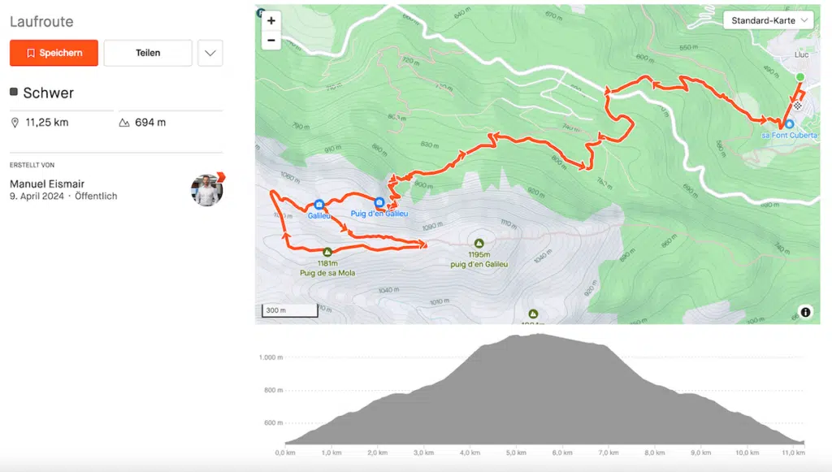The image size is (832, 472).
Task: Click the distance stat 11,25 km
Action: (46, 123)
